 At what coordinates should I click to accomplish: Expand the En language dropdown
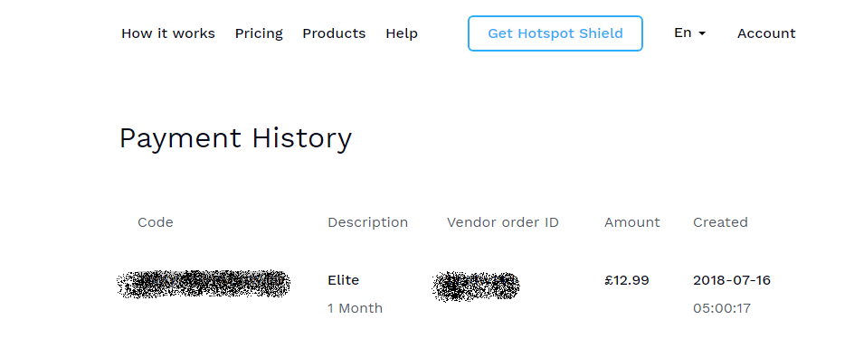pos(689,33)
